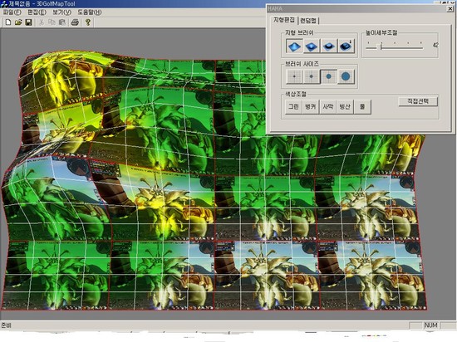
Task: Click the greyed-out Paste icon
Action: (61, 22)
